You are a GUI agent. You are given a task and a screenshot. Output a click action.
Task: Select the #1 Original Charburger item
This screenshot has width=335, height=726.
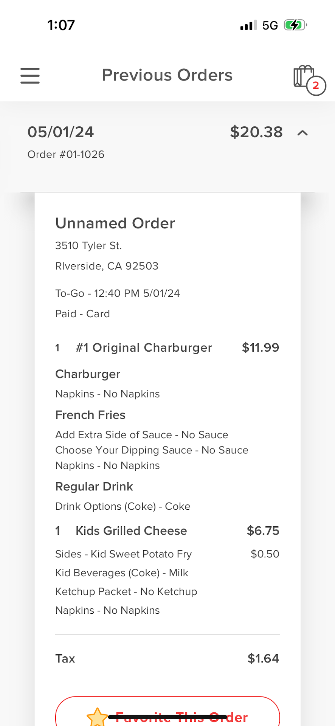[x=144, y=347]
